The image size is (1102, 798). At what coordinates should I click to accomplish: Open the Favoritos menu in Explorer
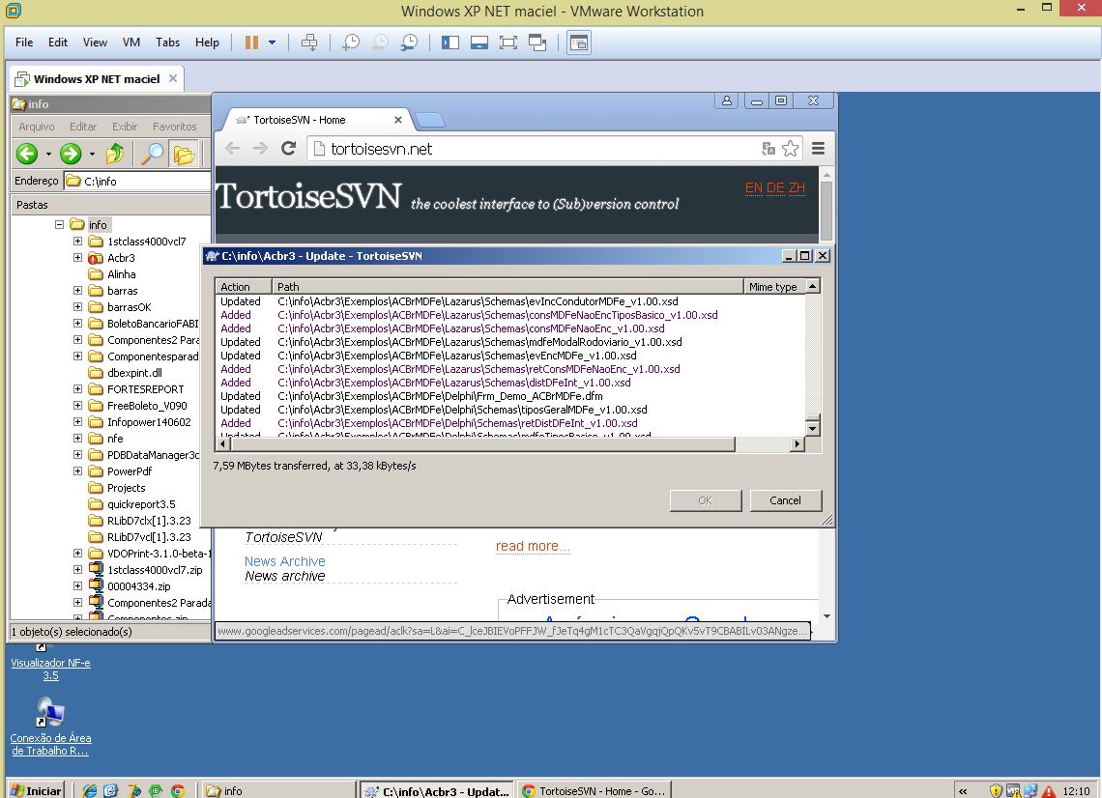pyautogui.click(x=174, y=127)
